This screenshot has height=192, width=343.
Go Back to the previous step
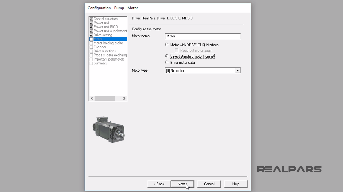(159, 184)
